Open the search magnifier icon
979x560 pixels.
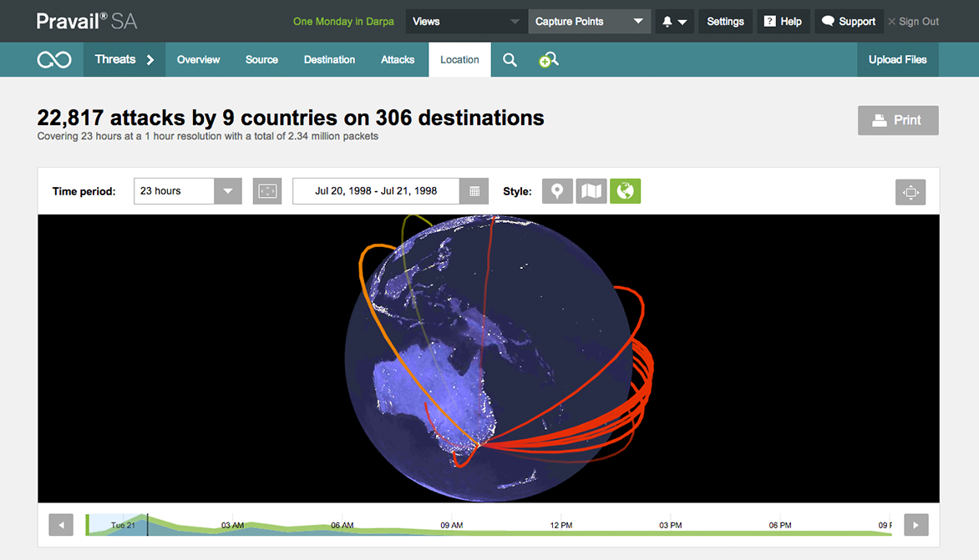510,60
